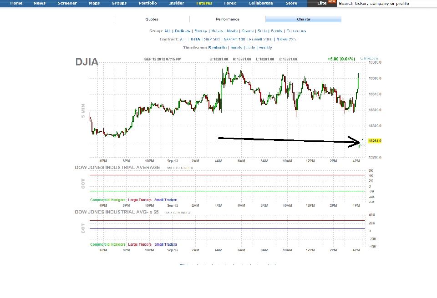Visit the Store page
This screenshot has width=437, height=298.
(291, 3)
